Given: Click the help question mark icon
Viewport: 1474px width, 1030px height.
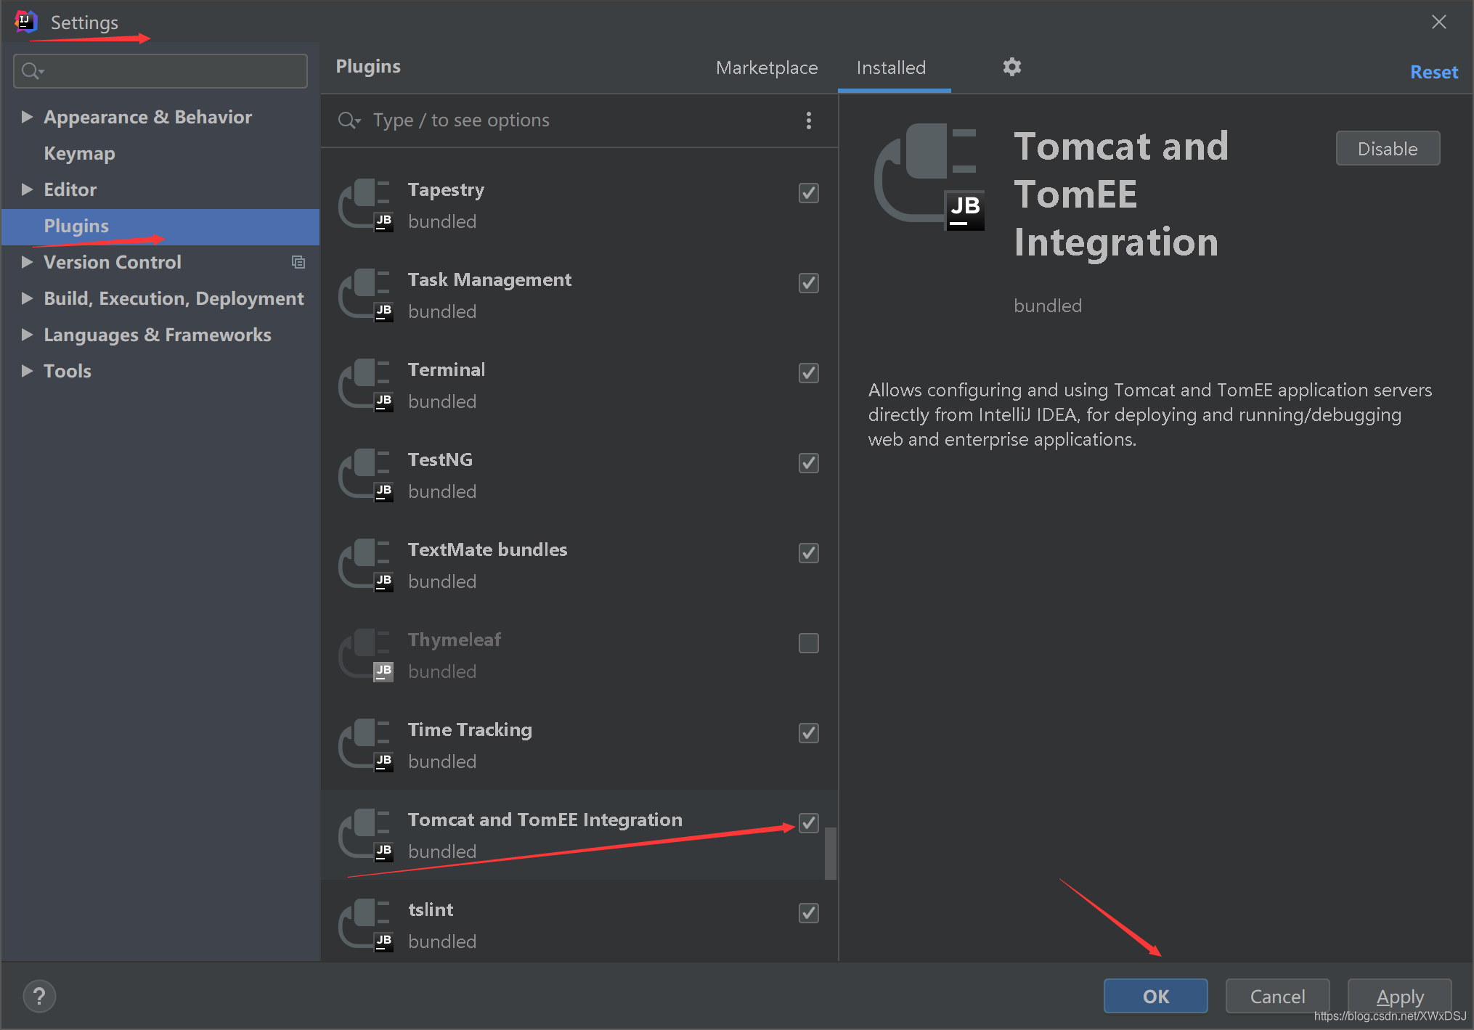Looking at the screenshot, I should 39,996.
